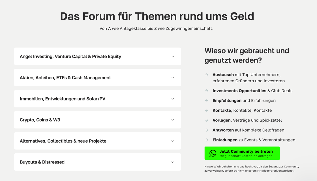
Task: Click arrow icon beside Vorlagen bullet
Action: [207, 120]
